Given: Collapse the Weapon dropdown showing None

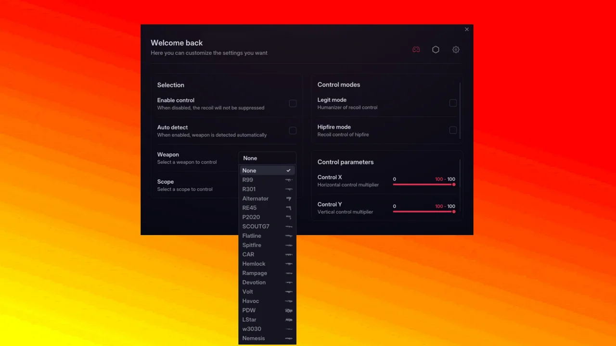Looking at the screenshot, I should point(267,158).
